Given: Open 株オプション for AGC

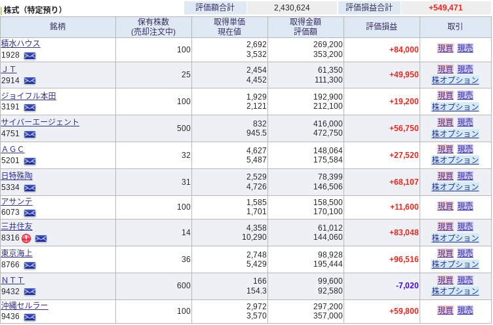Looking at the screenshot, I should pyautogui.click(x=455, y=160).
